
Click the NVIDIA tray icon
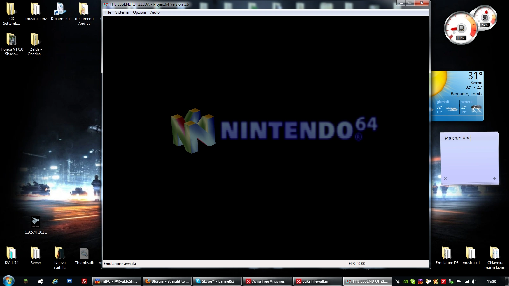click(x=405, y=281)
